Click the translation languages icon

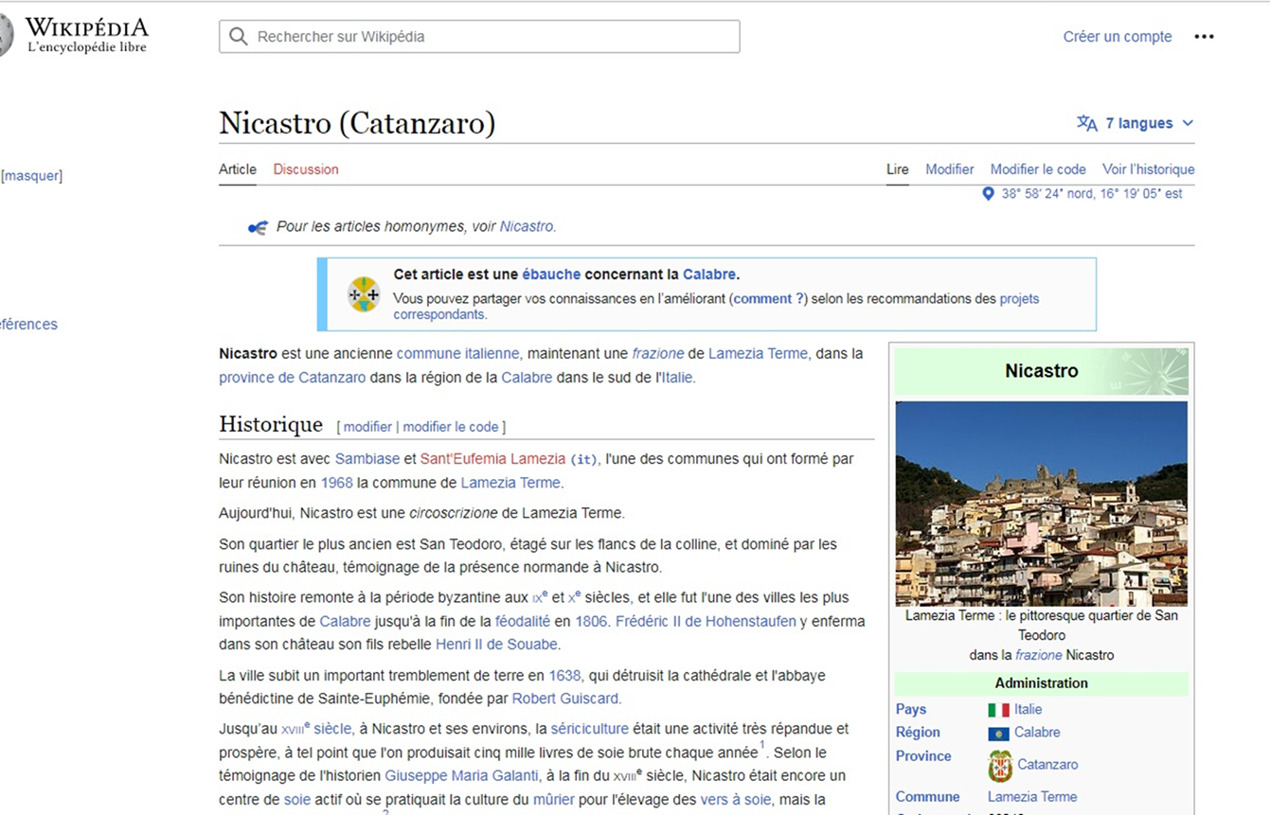(1086, 123)
